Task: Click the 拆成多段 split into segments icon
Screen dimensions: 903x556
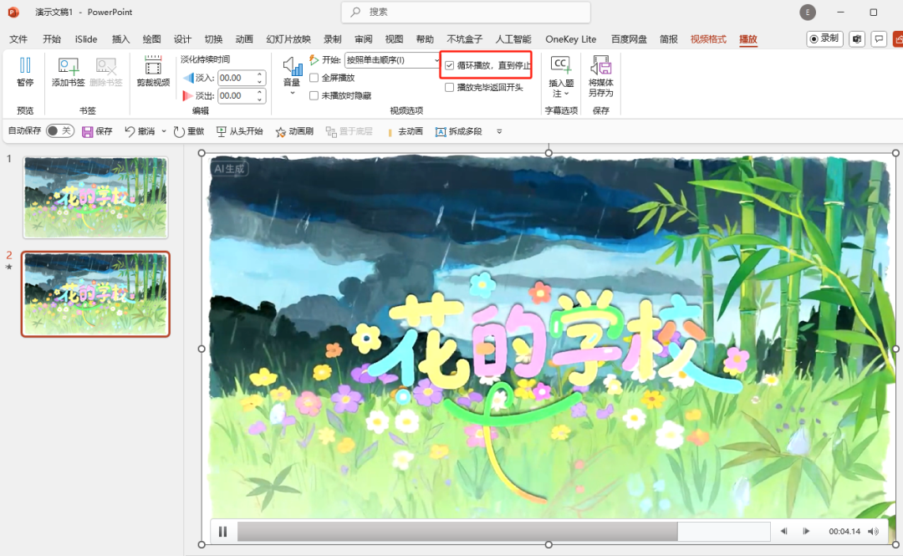Action: click(x=441, y=131)
